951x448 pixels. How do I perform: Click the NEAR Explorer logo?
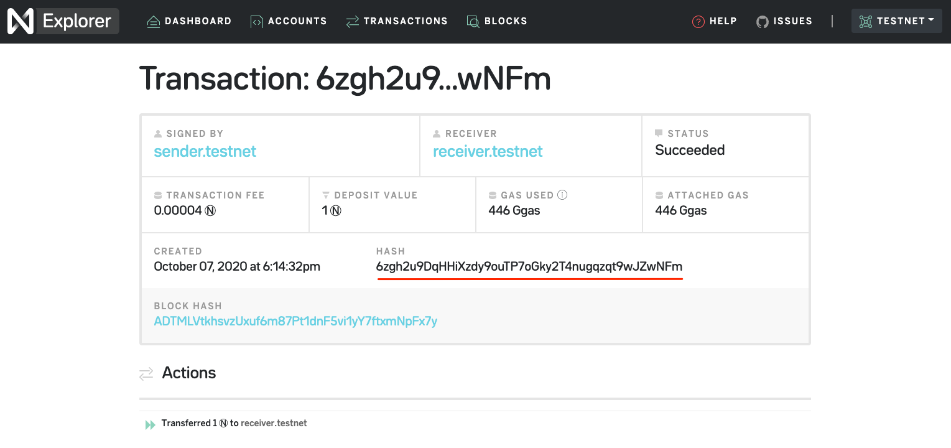coord(62,21)
